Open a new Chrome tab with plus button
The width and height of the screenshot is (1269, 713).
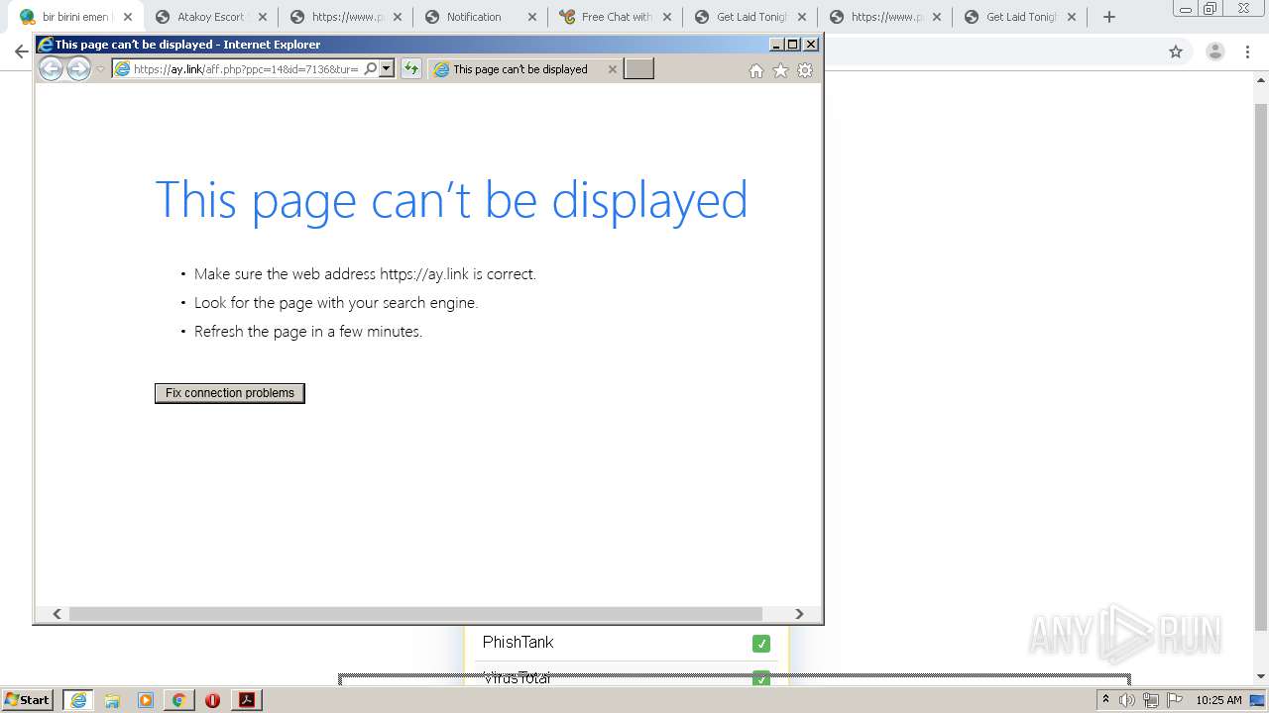1109,17
